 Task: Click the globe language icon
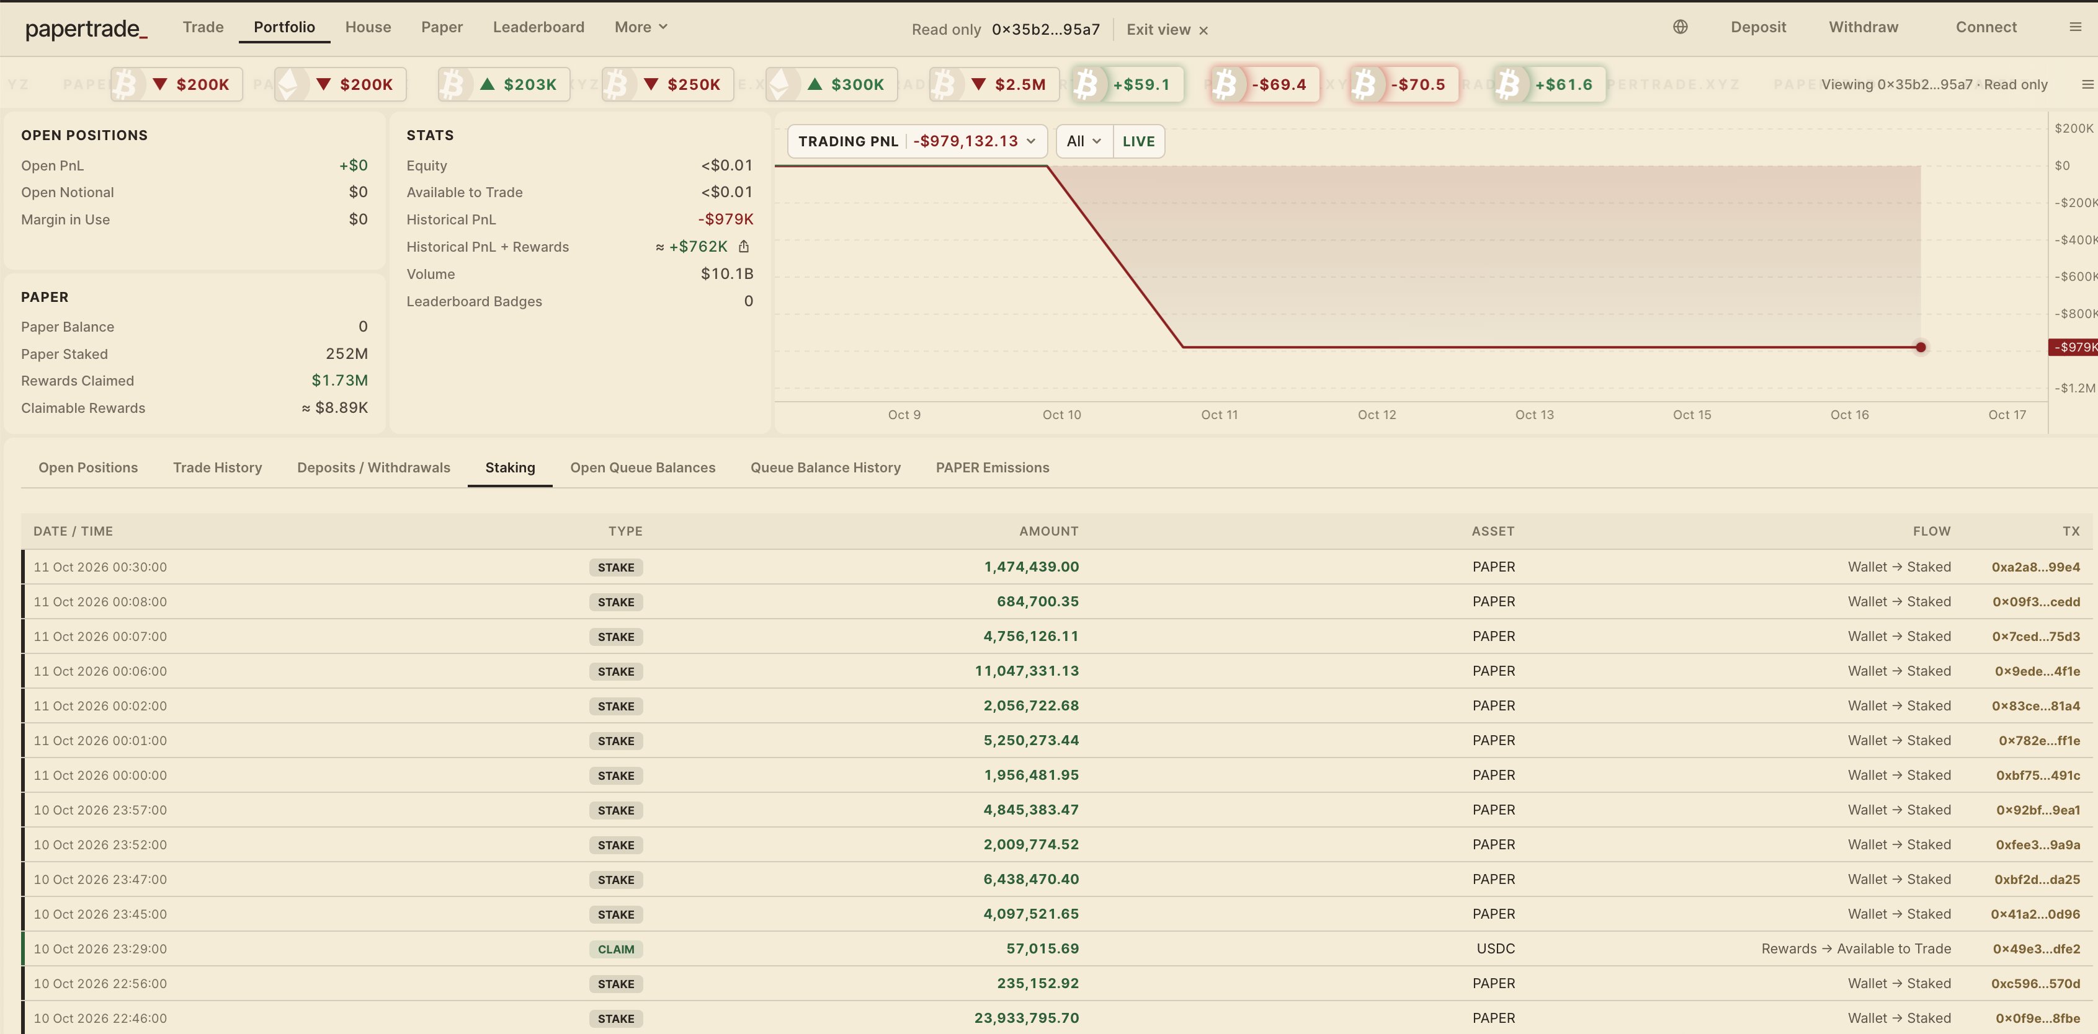[1680, 27]
